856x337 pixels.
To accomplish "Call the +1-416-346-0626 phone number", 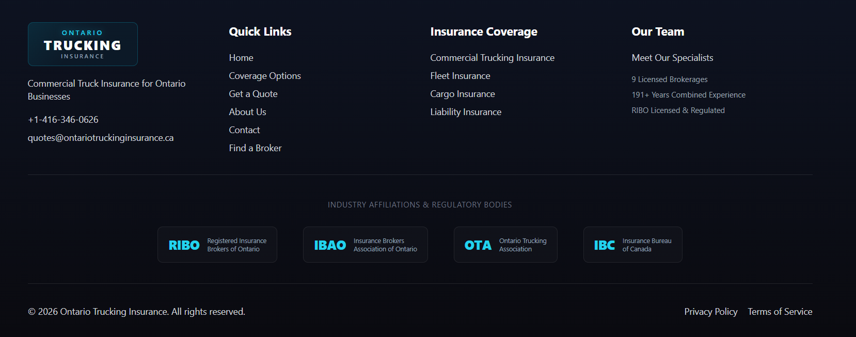I will pyautogui.click(x=63, y=120).
